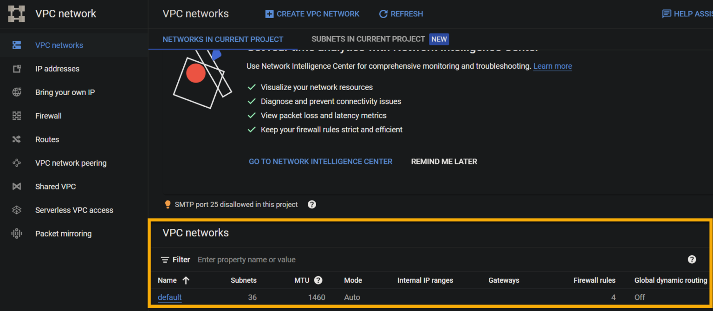Toggle the Name column sort direction
713x311 pixels.
185,280
